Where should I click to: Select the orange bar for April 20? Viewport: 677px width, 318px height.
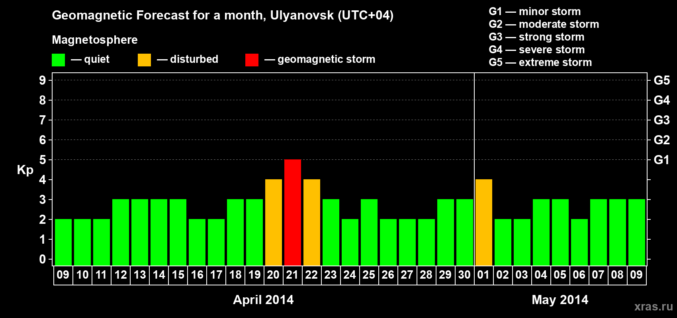[274, 223]
